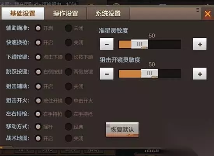Decrease 狙击开镜灵敏度 with minus icon
Screen dimensions: 214x156
tap(107, 74)
